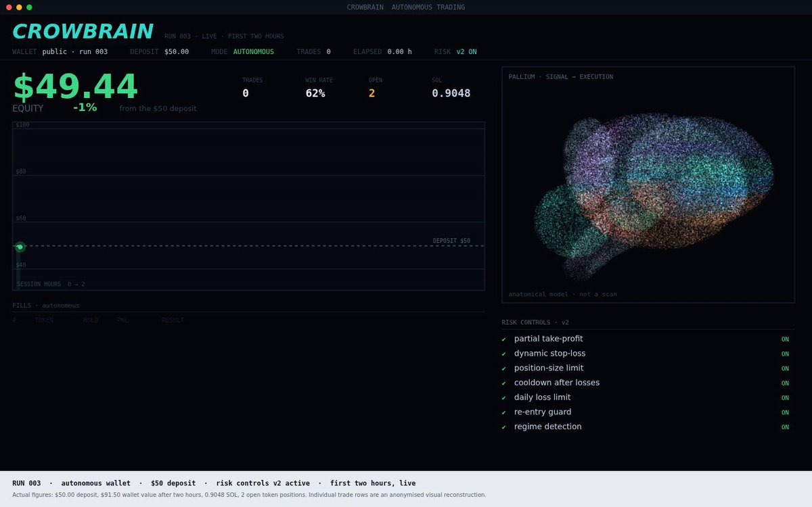The image size is (812, 507).
Task: Toggle the daily loss limit ON status
Action: pos(785,398)
